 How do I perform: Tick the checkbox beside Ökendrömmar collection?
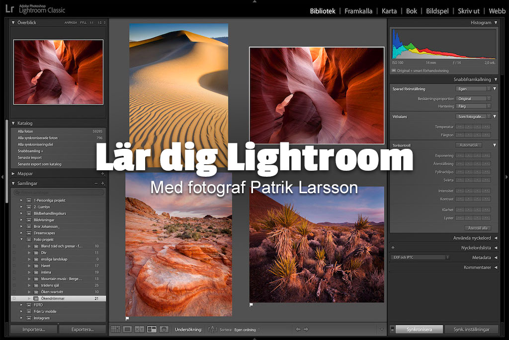[14, 298]
